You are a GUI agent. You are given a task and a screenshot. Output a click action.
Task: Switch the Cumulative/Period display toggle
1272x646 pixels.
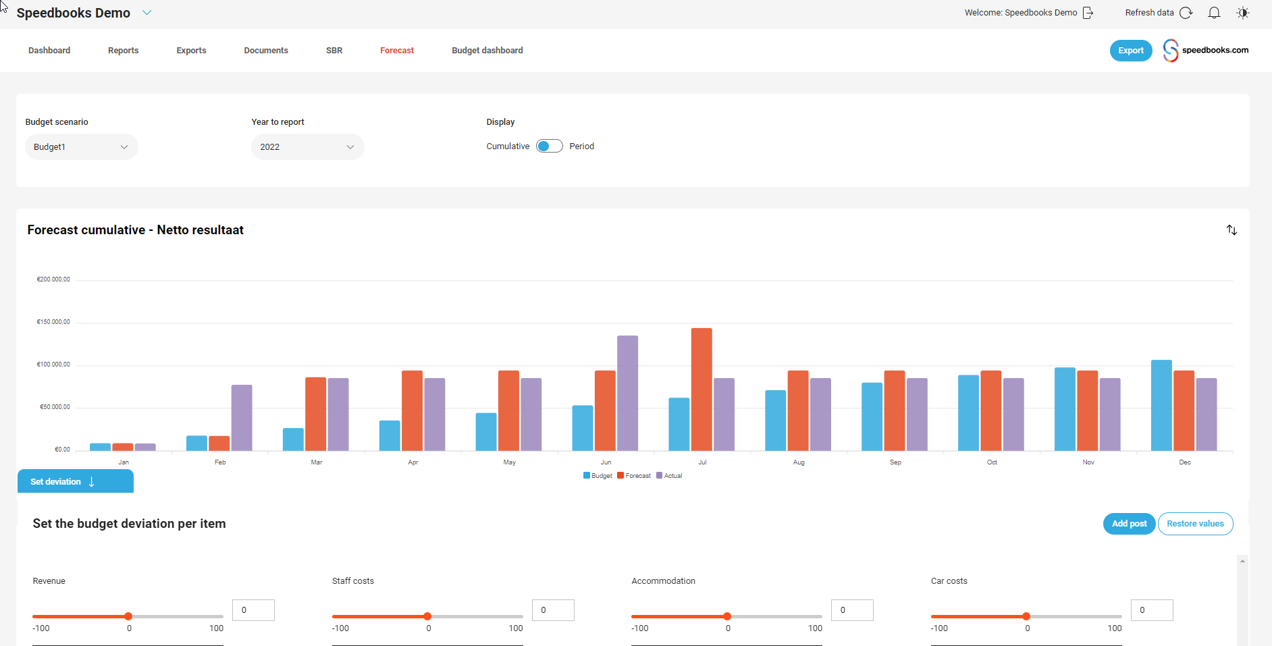[550, 146]
